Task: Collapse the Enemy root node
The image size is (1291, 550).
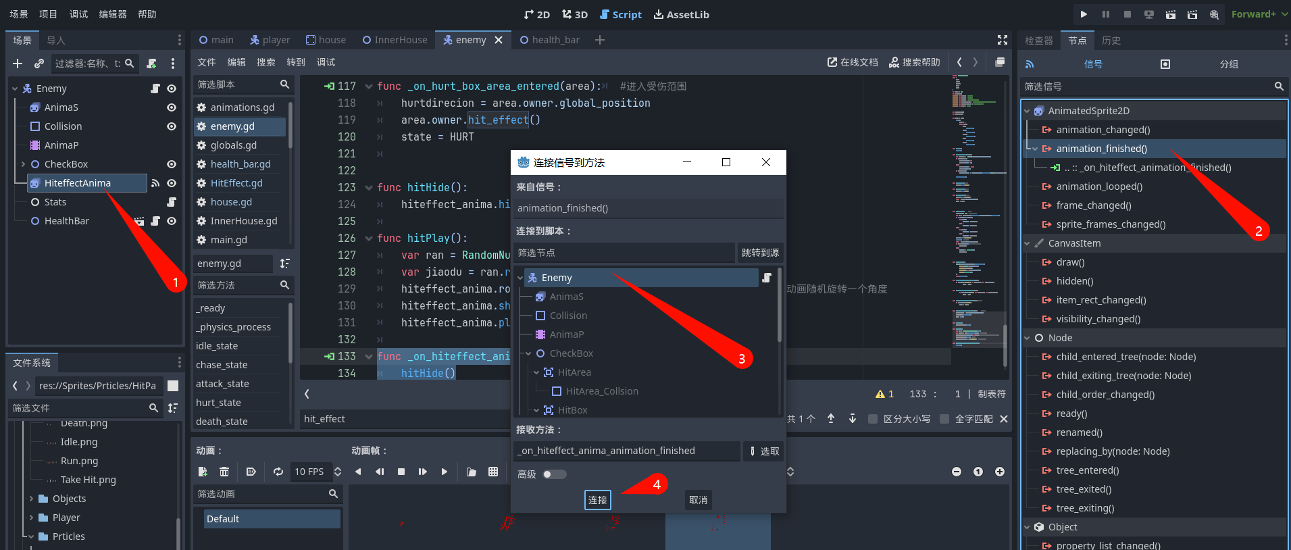Action: pos(15,89)
